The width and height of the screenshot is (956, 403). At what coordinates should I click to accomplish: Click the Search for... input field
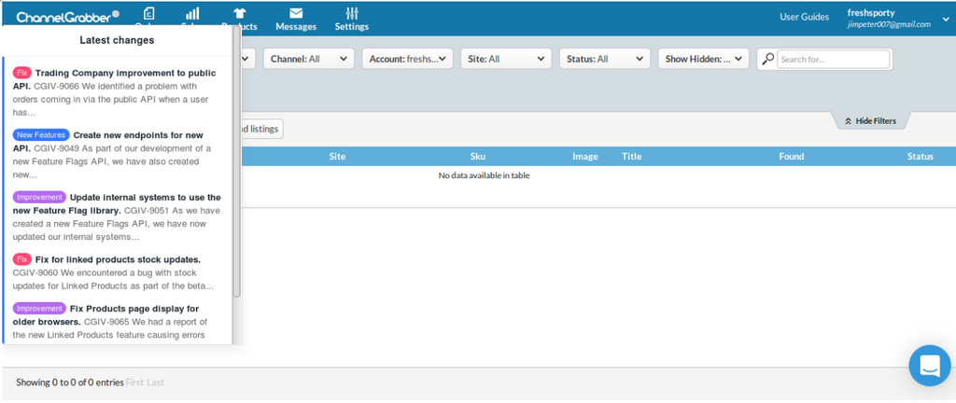coord(833,60)
